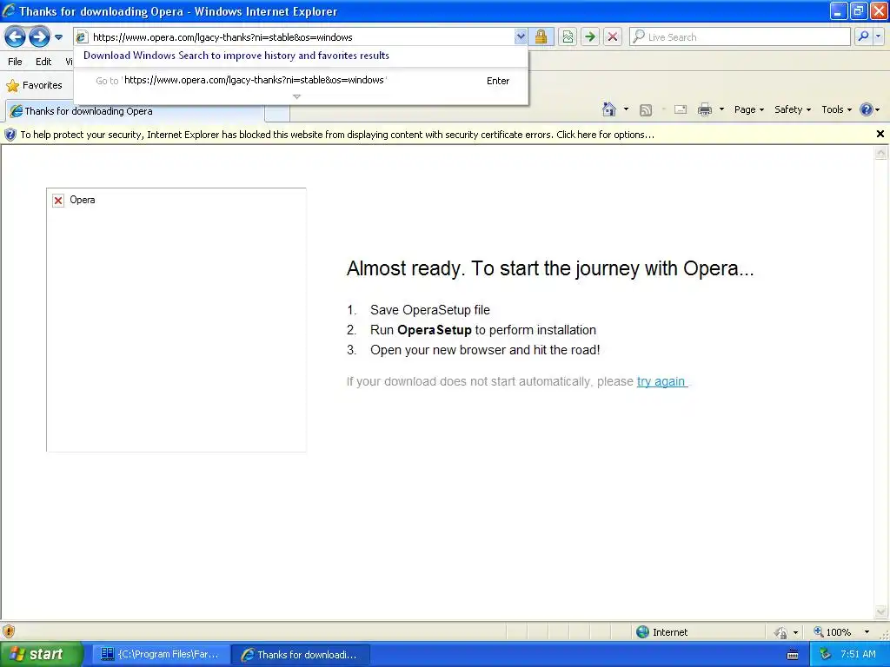Click the IE logo in title bar
The image size is (890, 667).
[9, 10]
